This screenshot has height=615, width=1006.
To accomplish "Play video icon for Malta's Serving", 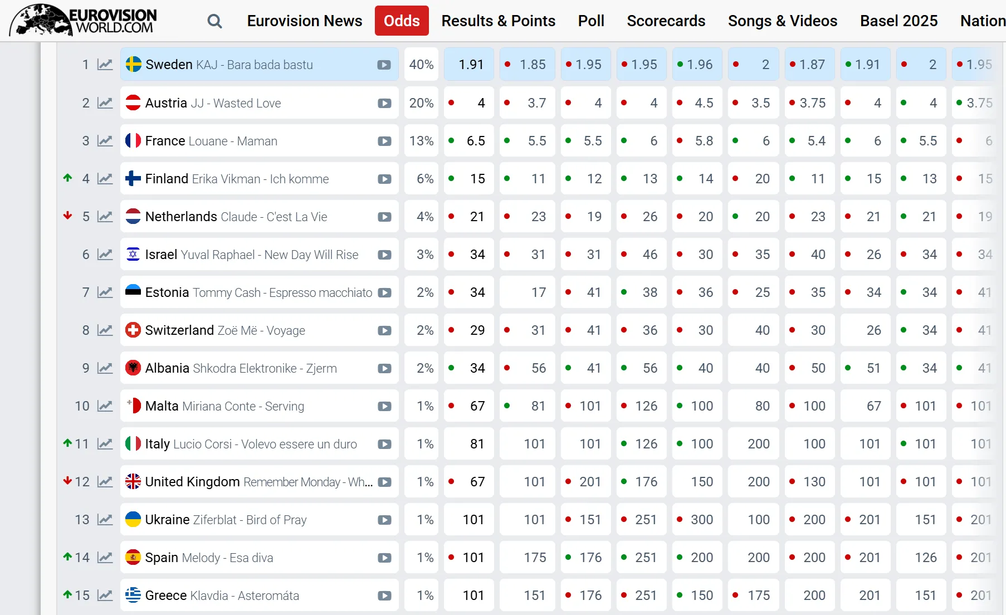I will [x=384, y=406].
